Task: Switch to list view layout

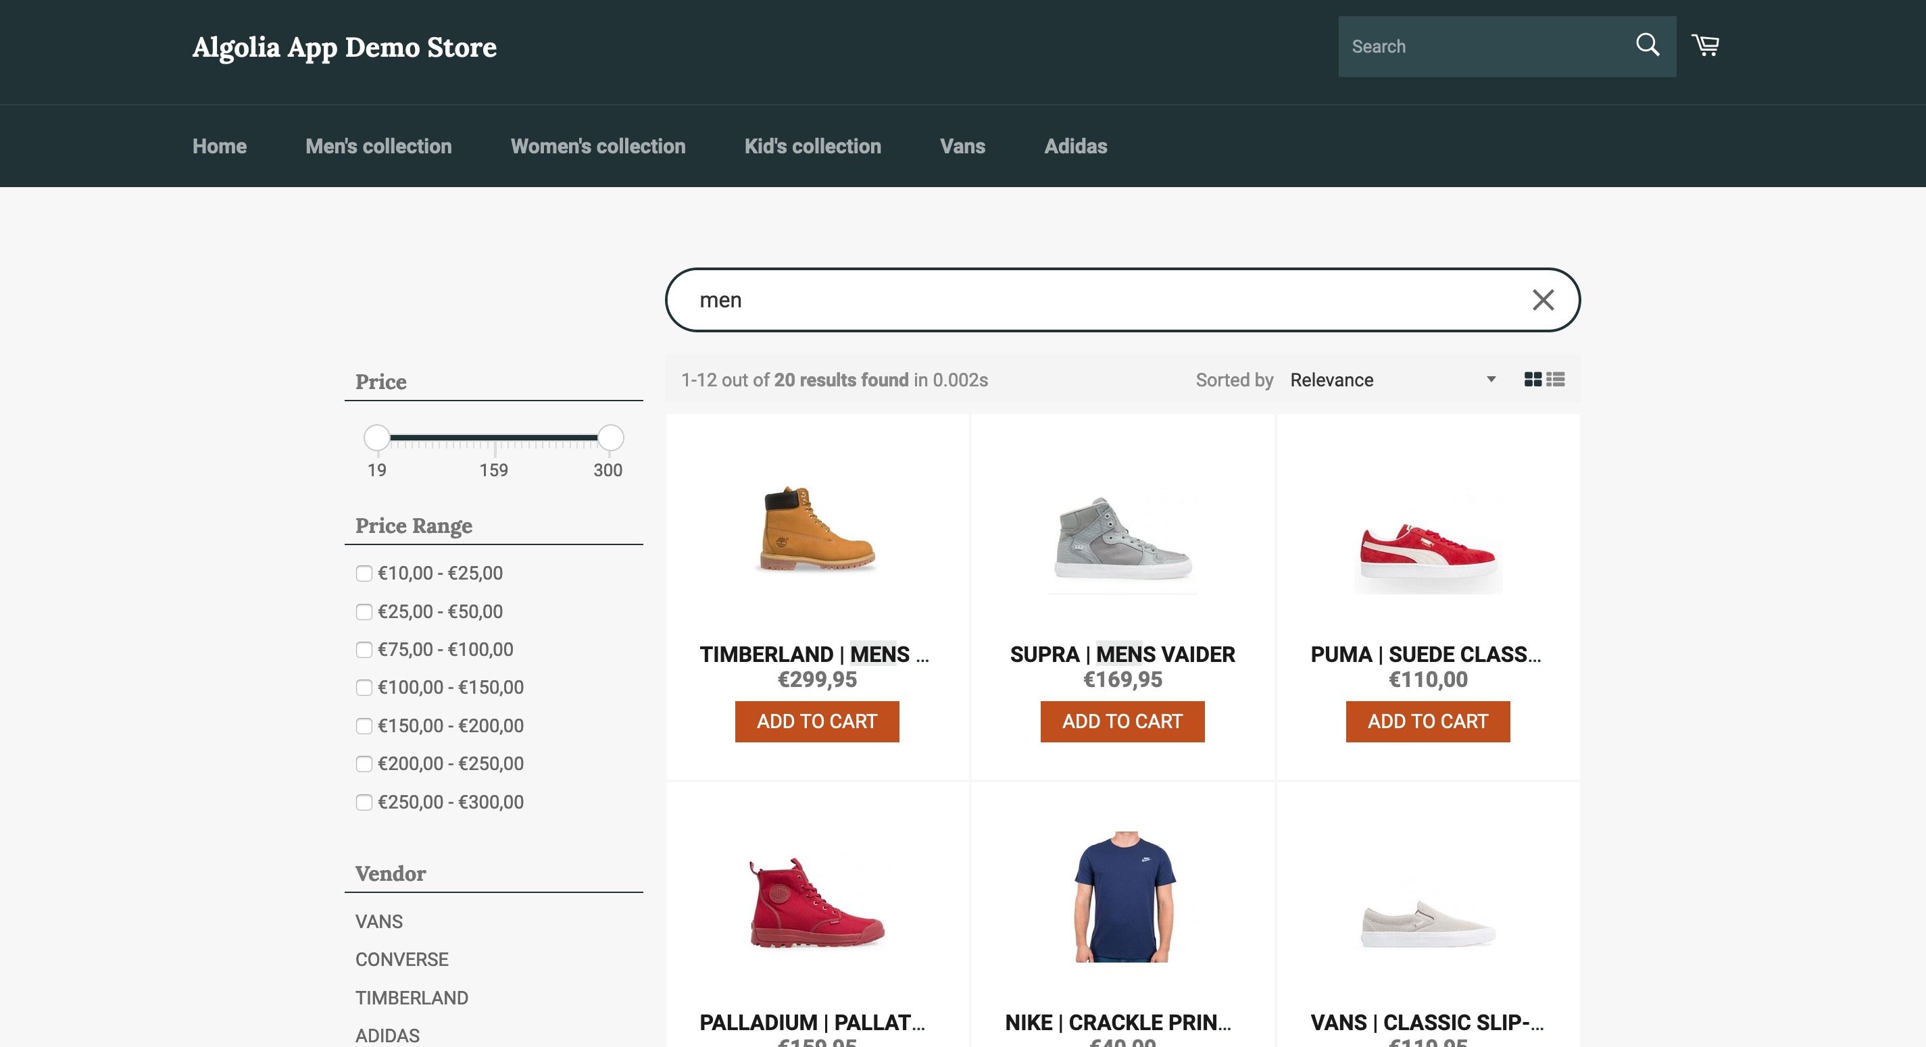Action: tap(1558, 380)
